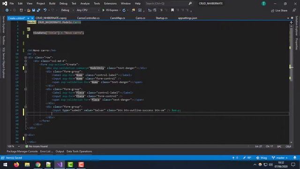Click the Find in Files toolbar icon
This screenshot has height=169, width=300.
[x=133, y=10]
